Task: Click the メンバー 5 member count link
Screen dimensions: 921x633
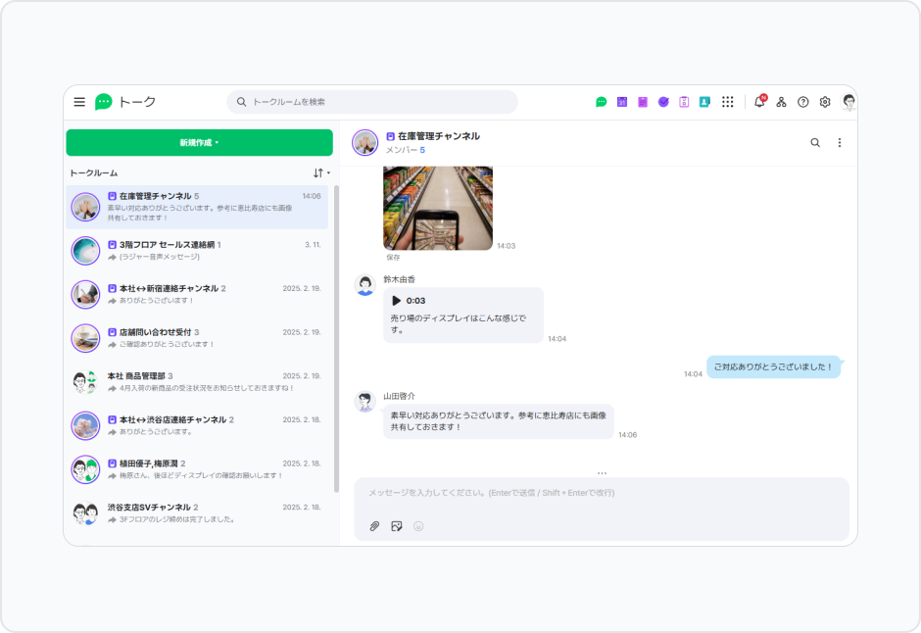Action: click(406, 150)
